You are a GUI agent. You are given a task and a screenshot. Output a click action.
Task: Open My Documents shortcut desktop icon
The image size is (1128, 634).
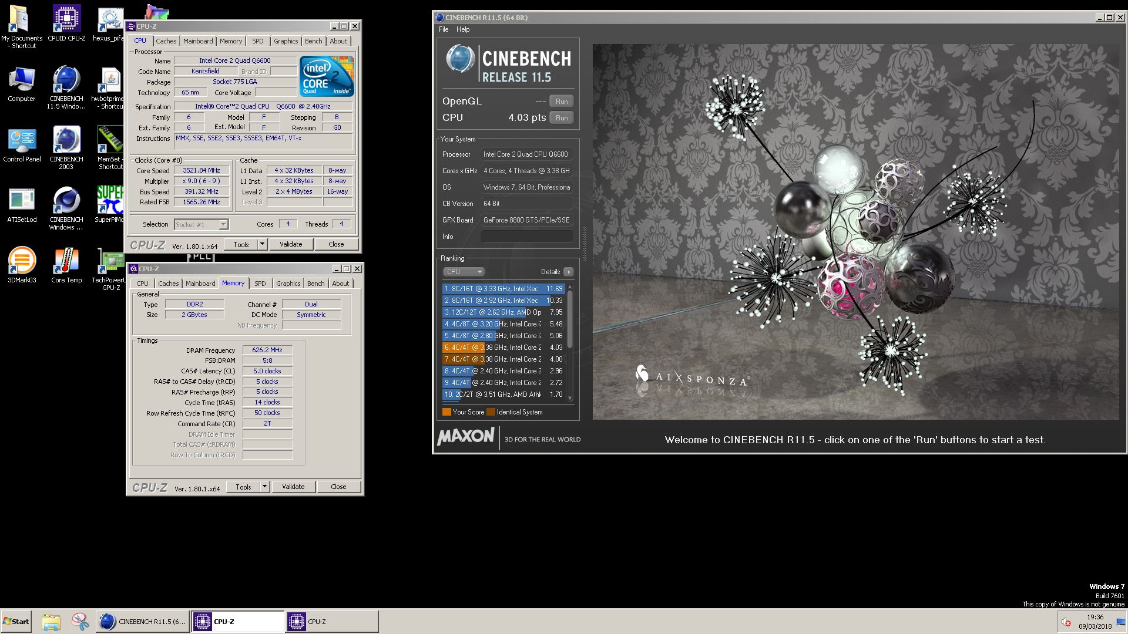click(x=21, y=26)
